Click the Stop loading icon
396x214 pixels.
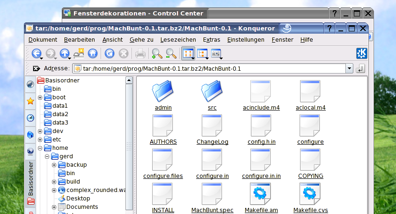coord(124,53)
